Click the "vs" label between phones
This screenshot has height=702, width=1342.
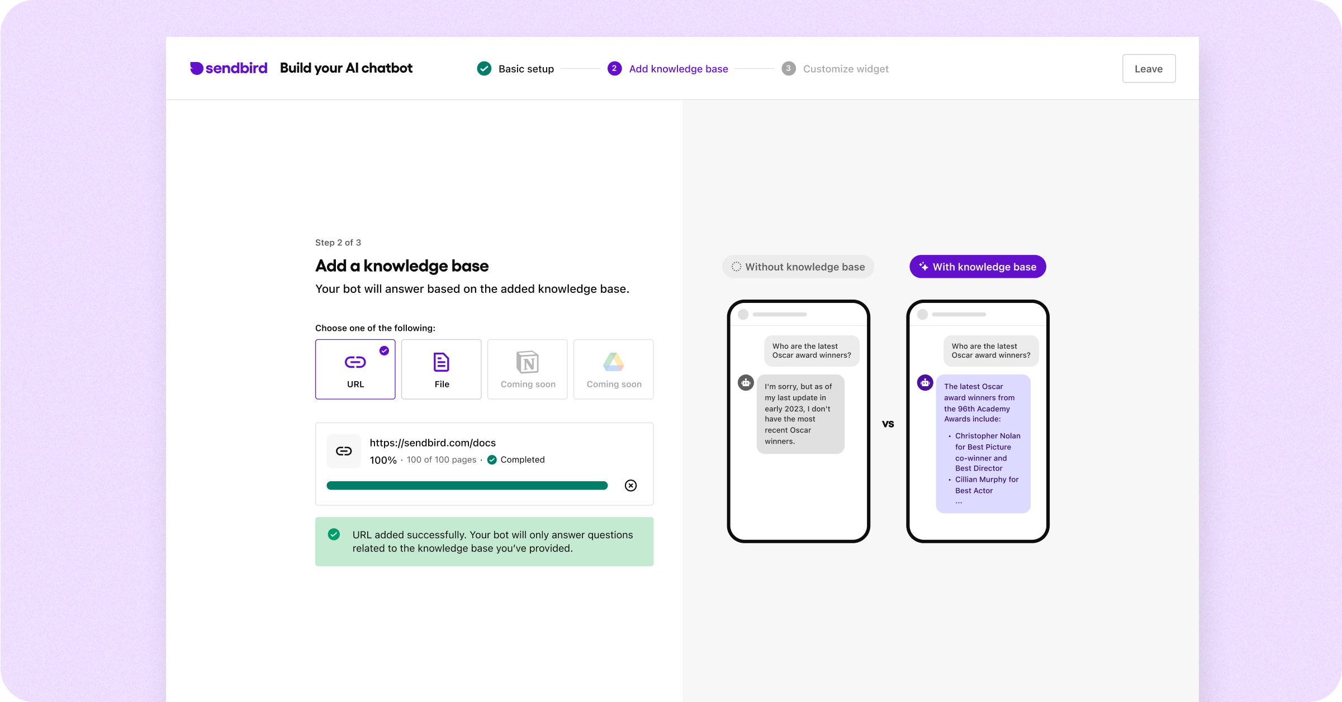(x=888, y=424)
